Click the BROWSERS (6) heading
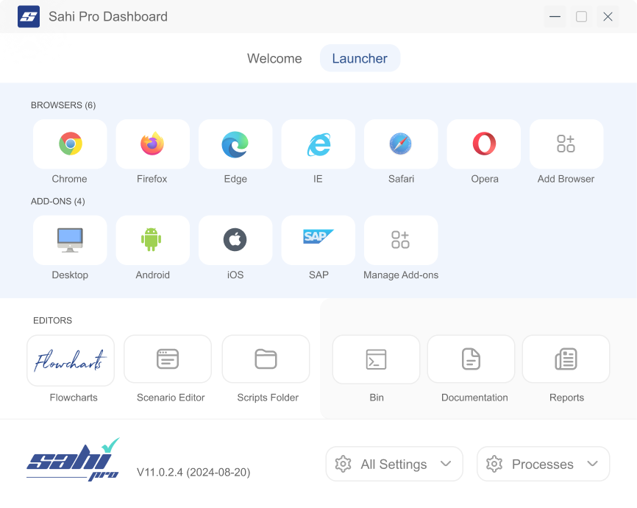Image resolution: width=637 pixels, height=508 pixels. tap(63, 105)
